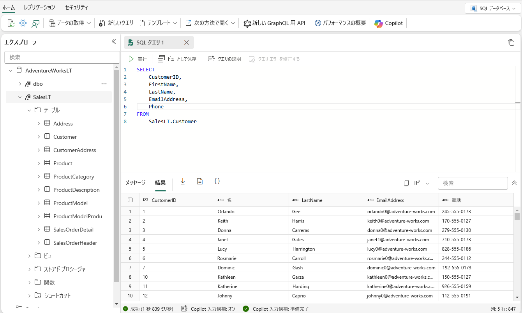Switch to the ホーム ribbon tab
Image resolution: width=522 pixels, height=313 pixels.
[x=9, y=7]
